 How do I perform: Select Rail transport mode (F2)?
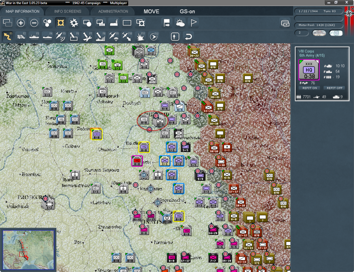click(x=21, y=37)
